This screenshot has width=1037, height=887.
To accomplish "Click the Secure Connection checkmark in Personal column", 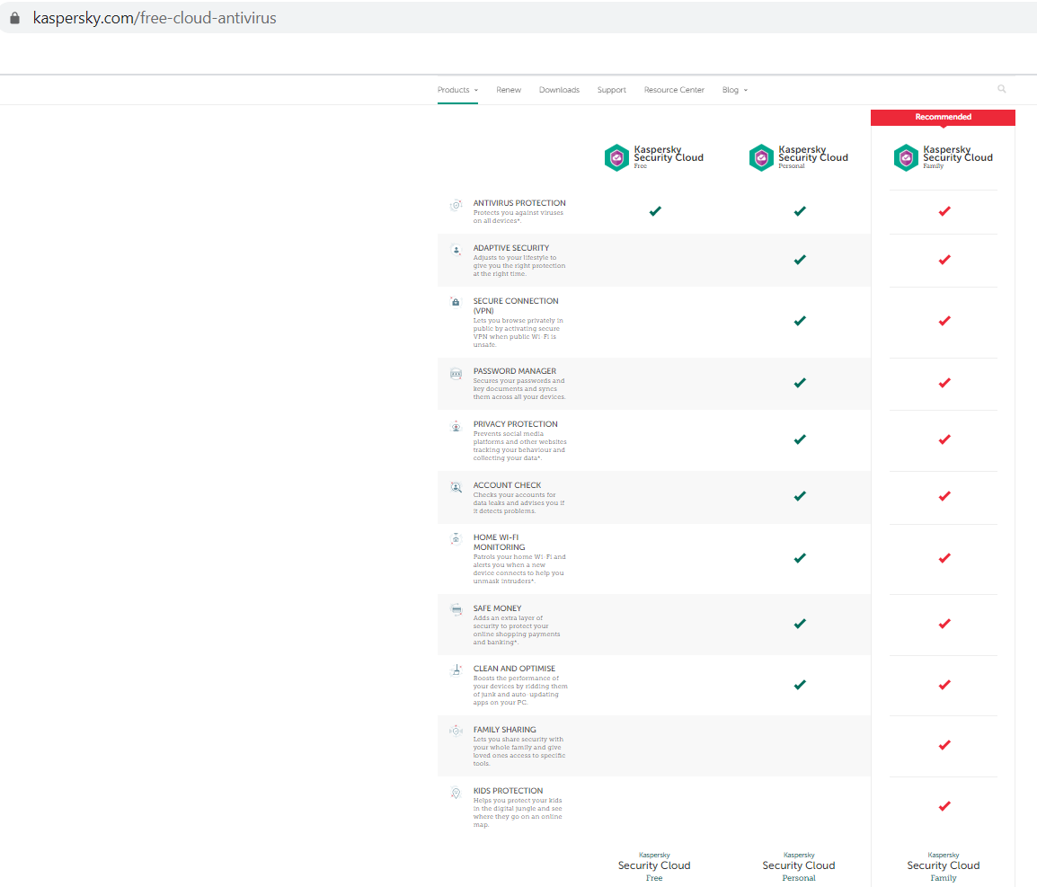I will click(800, 321).
